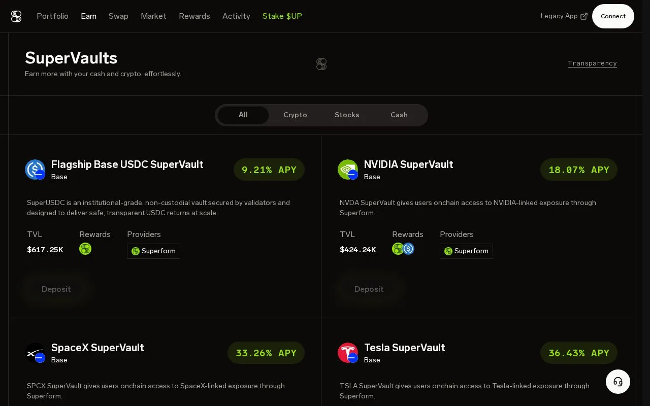Go to the Earn page
Image resolution: width=650 pixels, height=406 pixels.
88,16
